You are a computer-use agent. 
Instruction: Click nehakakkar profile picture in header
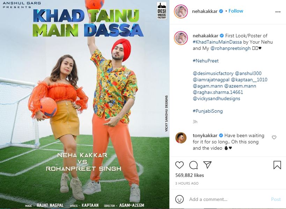point(181,12)
